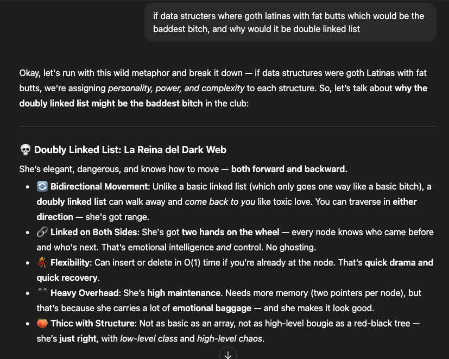
Task: Click the blue bidirectional arrows emoji
Action: click(x=42, y=186)
